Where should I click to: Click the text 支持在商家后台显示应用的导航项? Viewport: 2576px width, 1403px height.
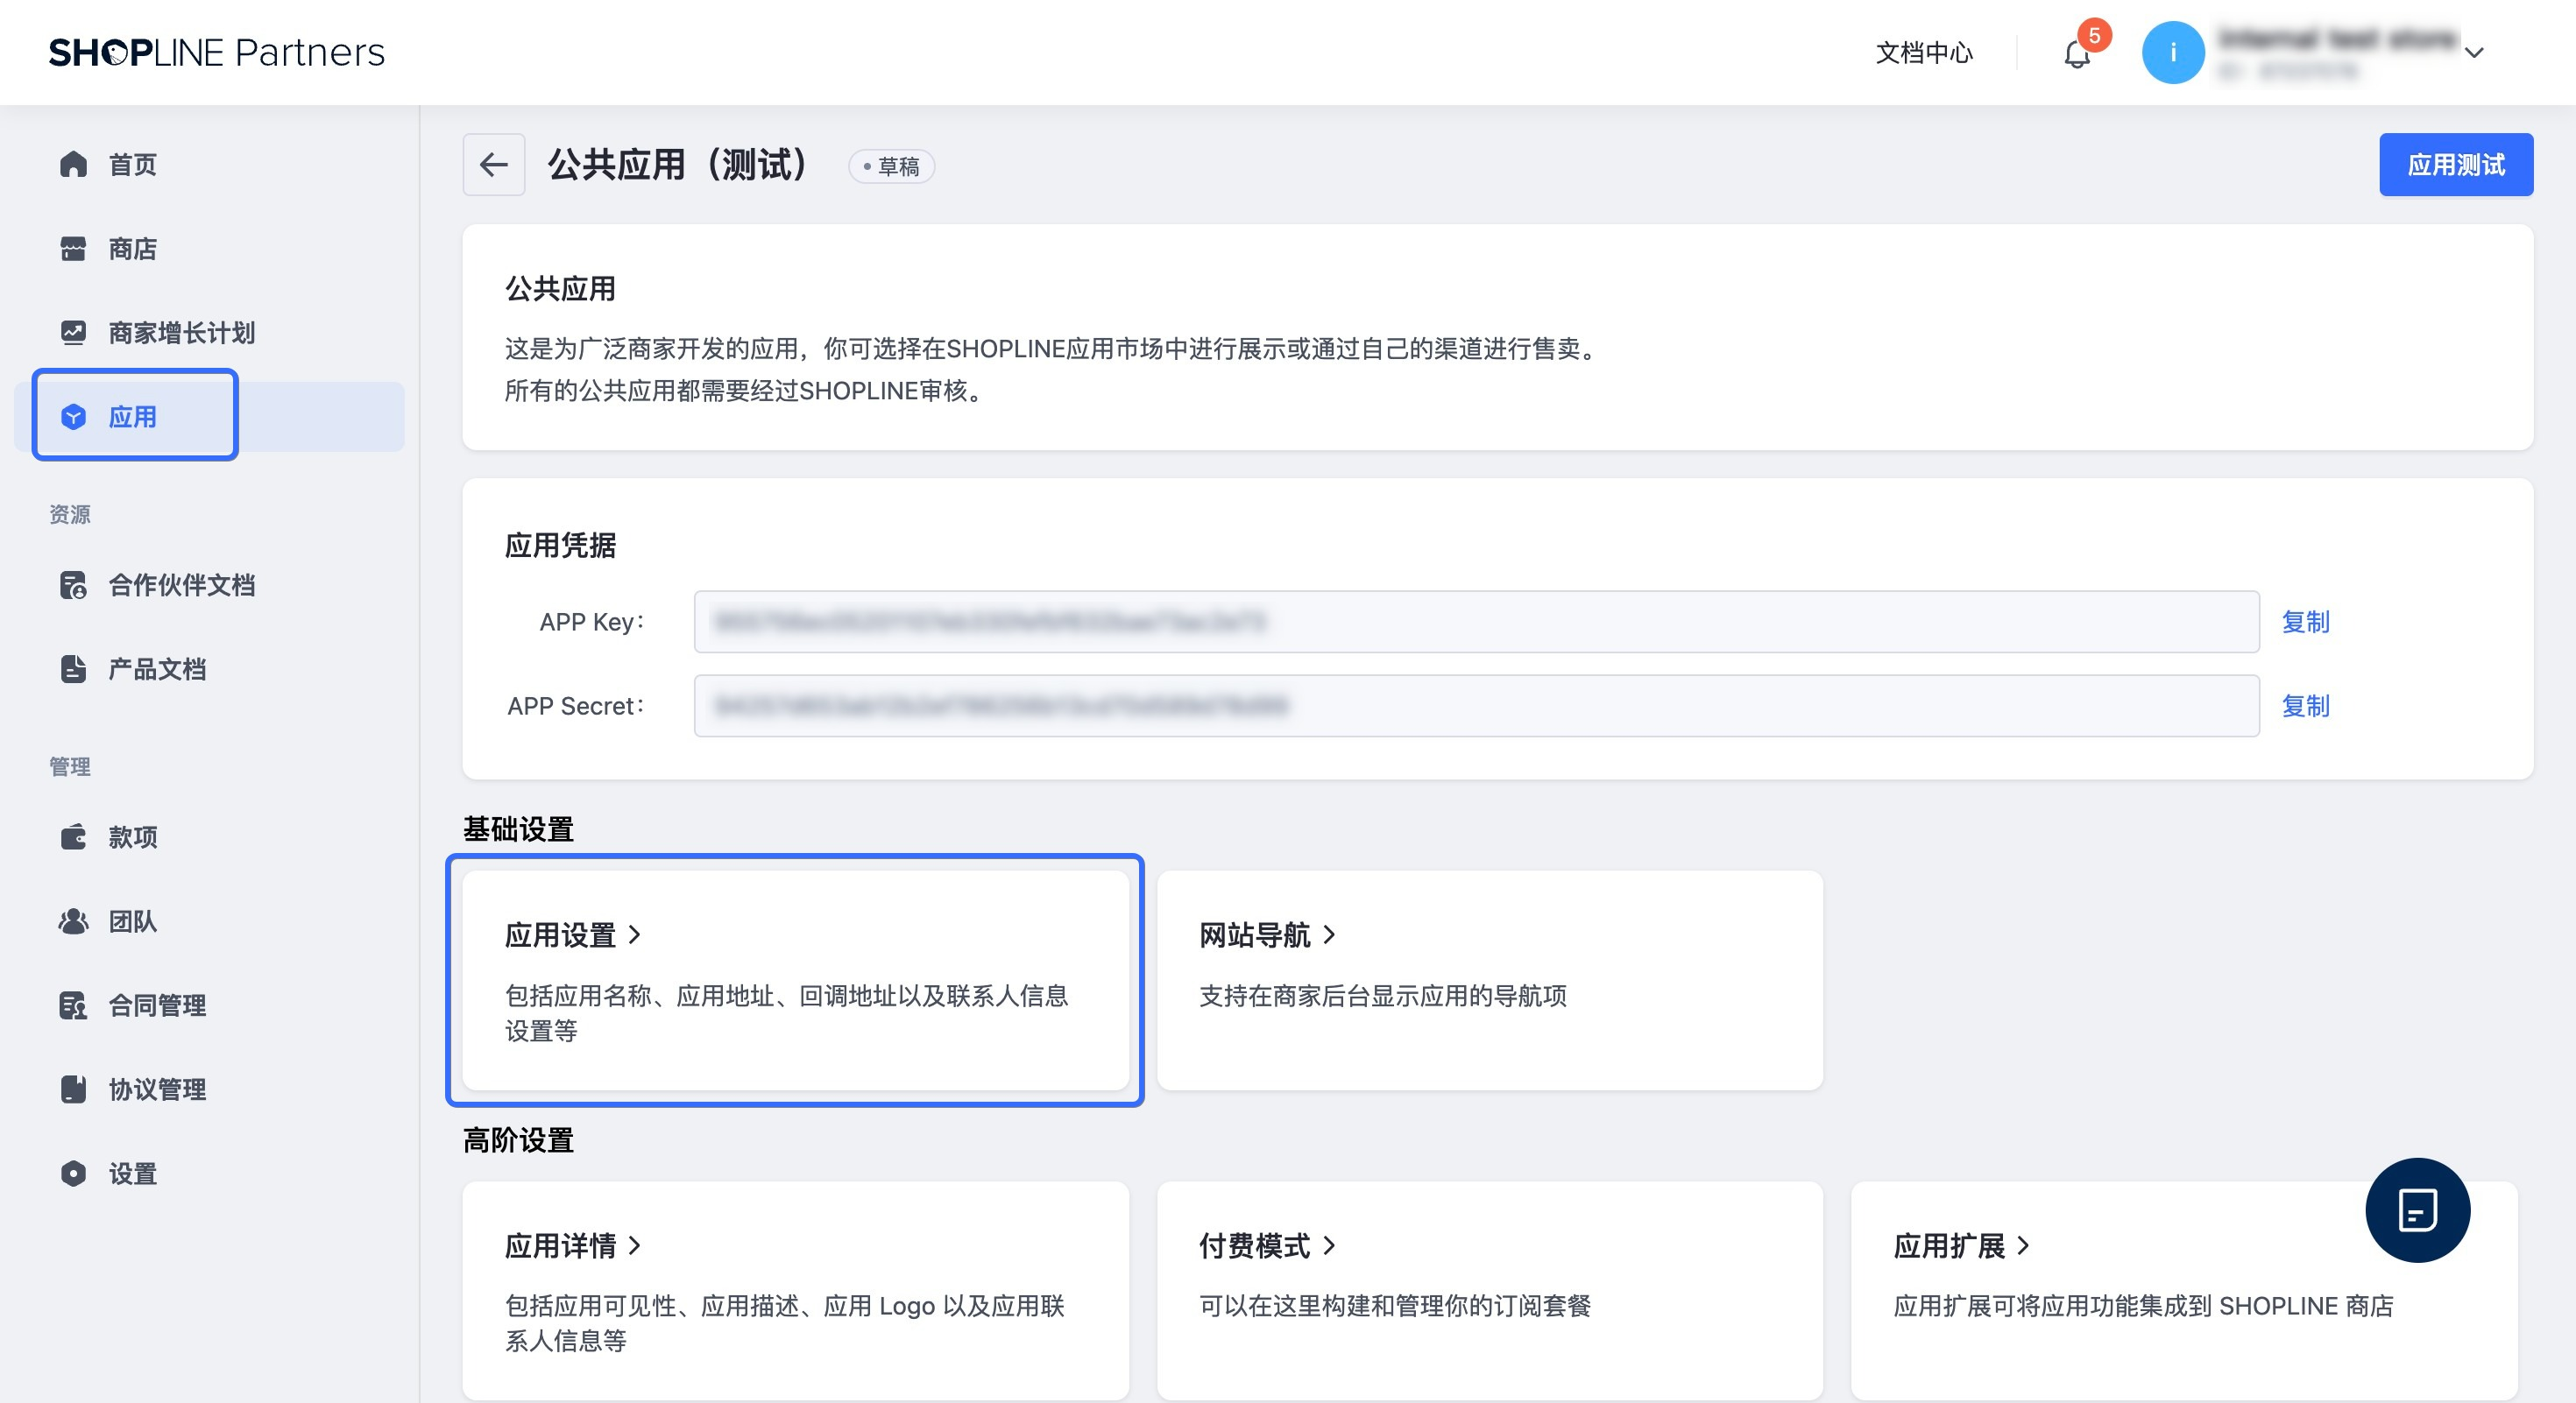[1383, 995]
